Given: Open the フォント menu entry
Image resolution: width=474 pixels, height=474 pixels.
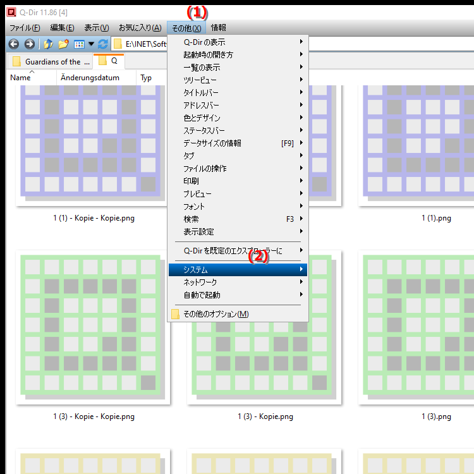Looking at the screenshot, I should tap(238, 207).
